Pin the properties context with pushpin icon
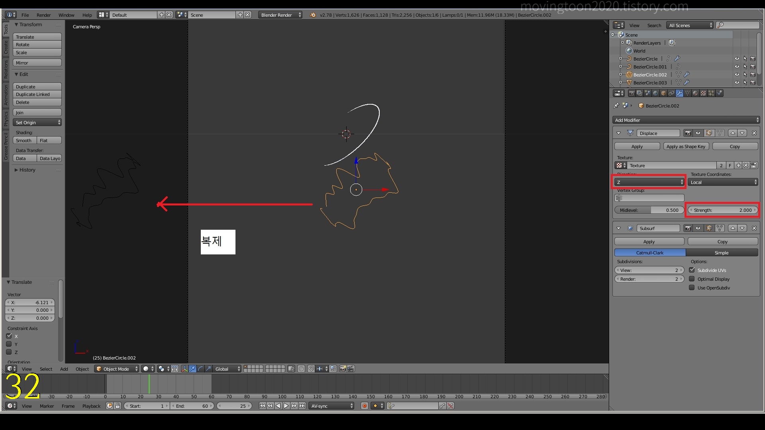The image size is (765, 430). pyautogui.click(x=616, y=106)
